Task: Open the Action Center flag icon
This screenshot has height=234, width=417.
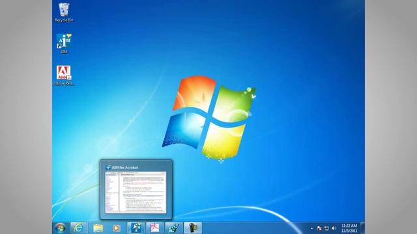Action: click(x=319, y=228)
